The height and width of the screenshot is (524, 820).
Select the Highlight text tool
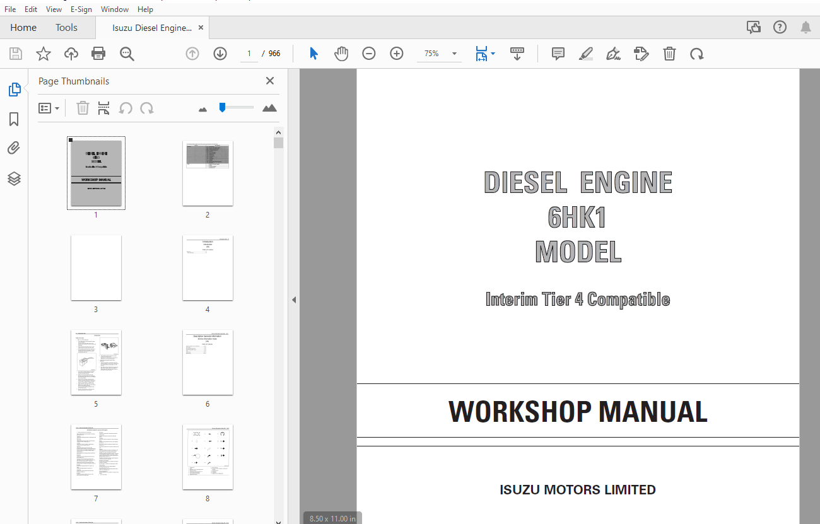point(586,54)
